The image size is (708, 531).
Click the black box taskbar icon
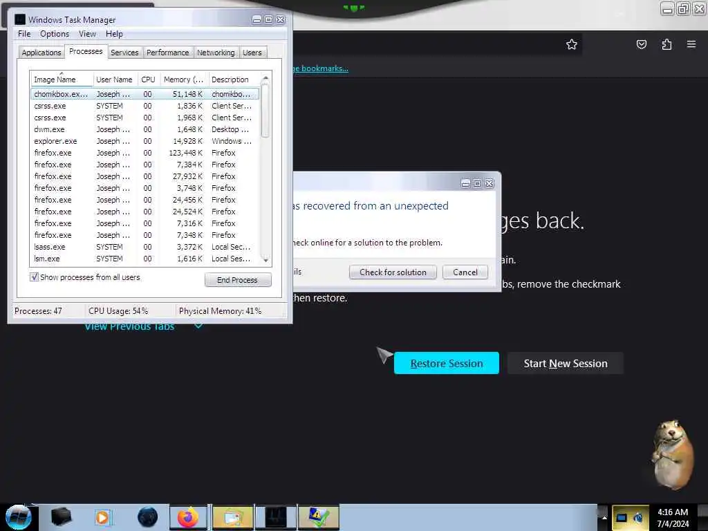tap(61, 517)
